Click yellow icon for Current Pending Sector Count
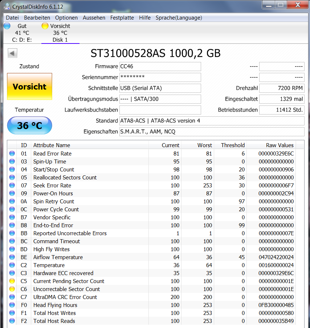The image size is (310, 328). (12, 281)
